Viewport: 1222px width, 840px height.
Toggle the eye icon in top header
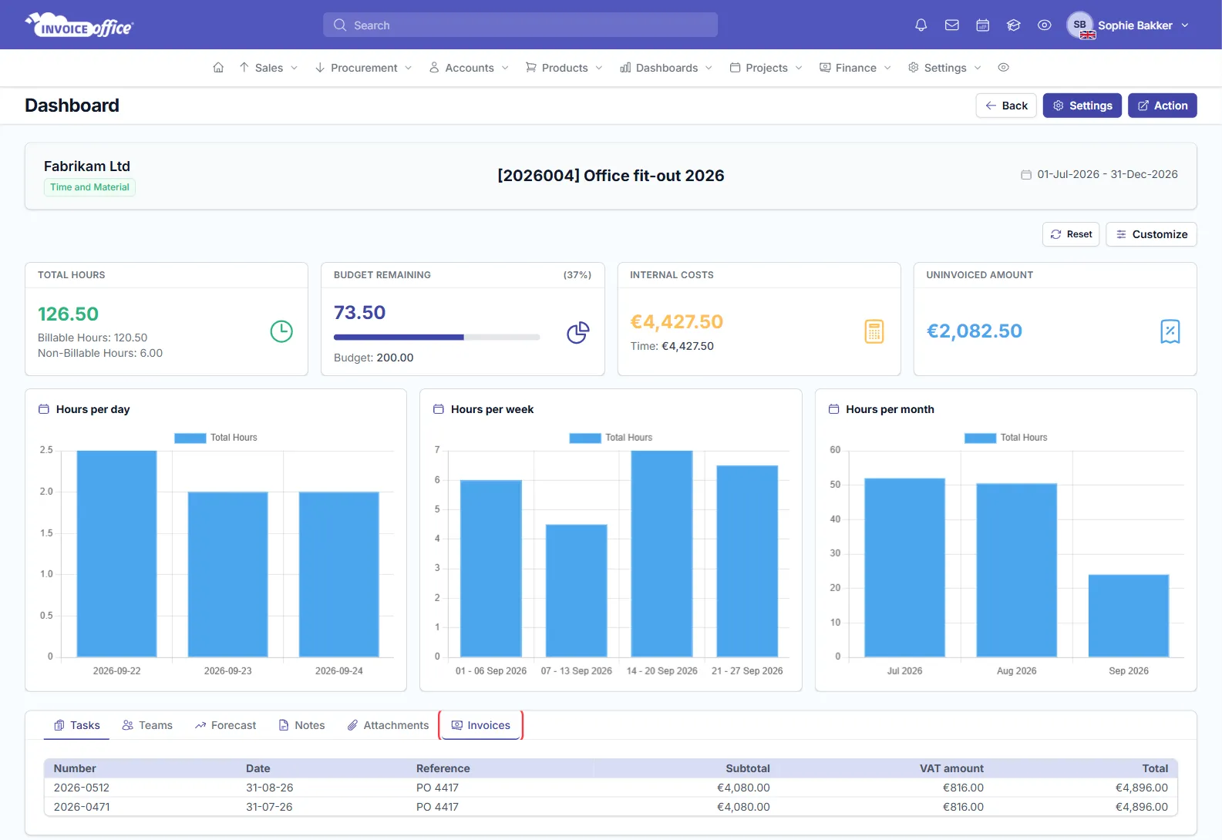click(x=1045, y=25)
